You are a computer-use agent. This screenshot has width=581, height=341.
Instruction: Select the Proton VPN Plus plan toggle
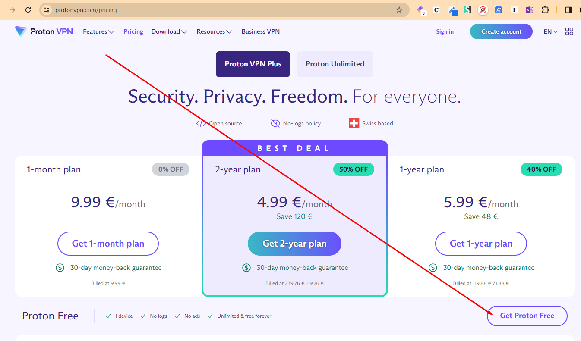pos(253,64)
